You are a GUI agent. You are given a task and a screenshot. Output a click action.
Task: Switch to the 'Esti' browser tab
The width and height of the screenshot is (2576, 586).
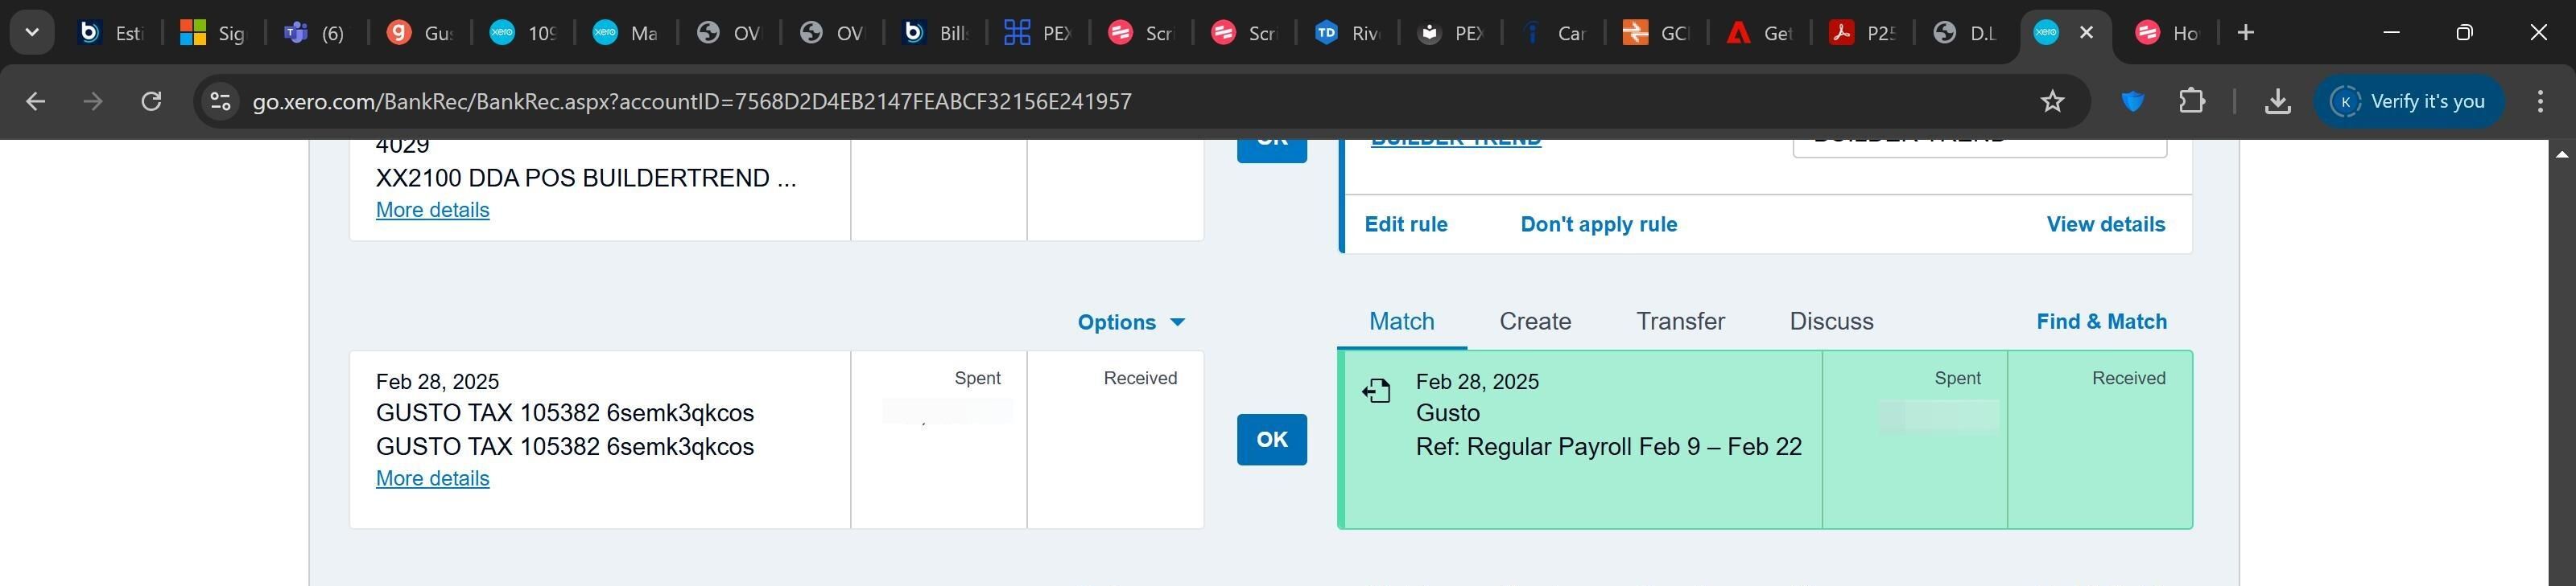click(x=111, y=33)
